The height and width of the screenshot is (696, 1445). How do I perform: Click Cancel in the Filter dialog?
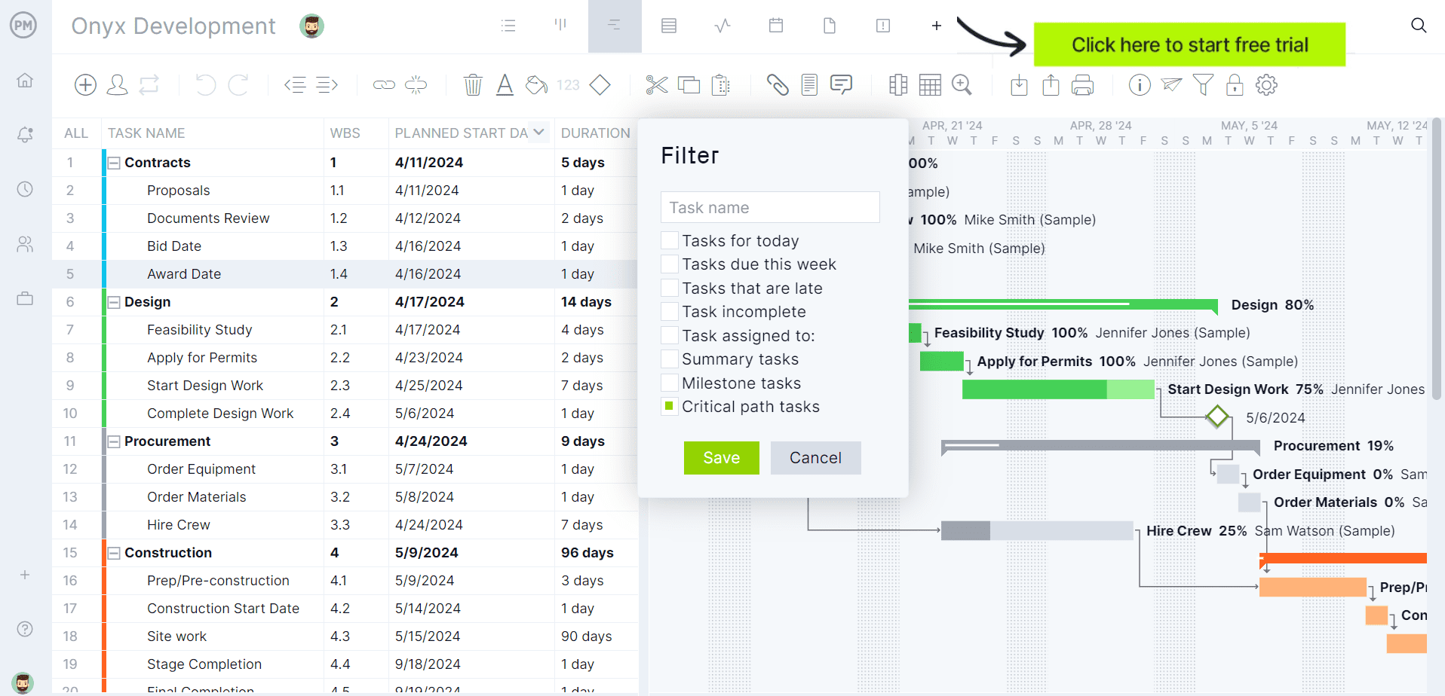click(x=815, y=458)
